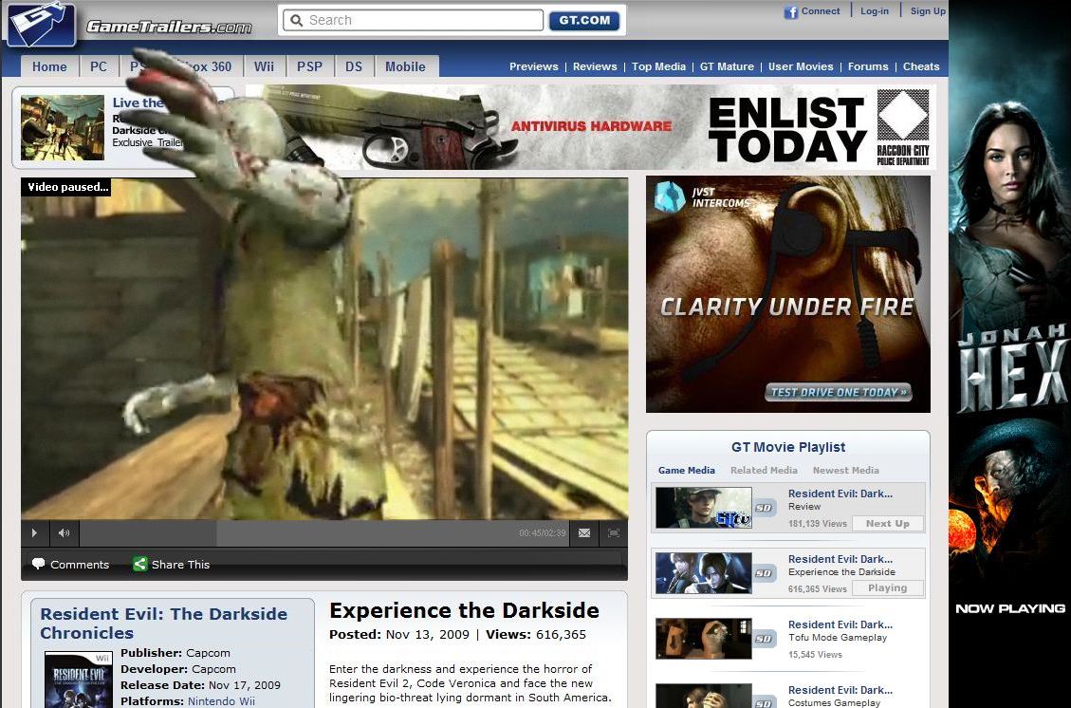Switch to Related Media playlist tab
The image size is (1071, 708).
point(764,470)
